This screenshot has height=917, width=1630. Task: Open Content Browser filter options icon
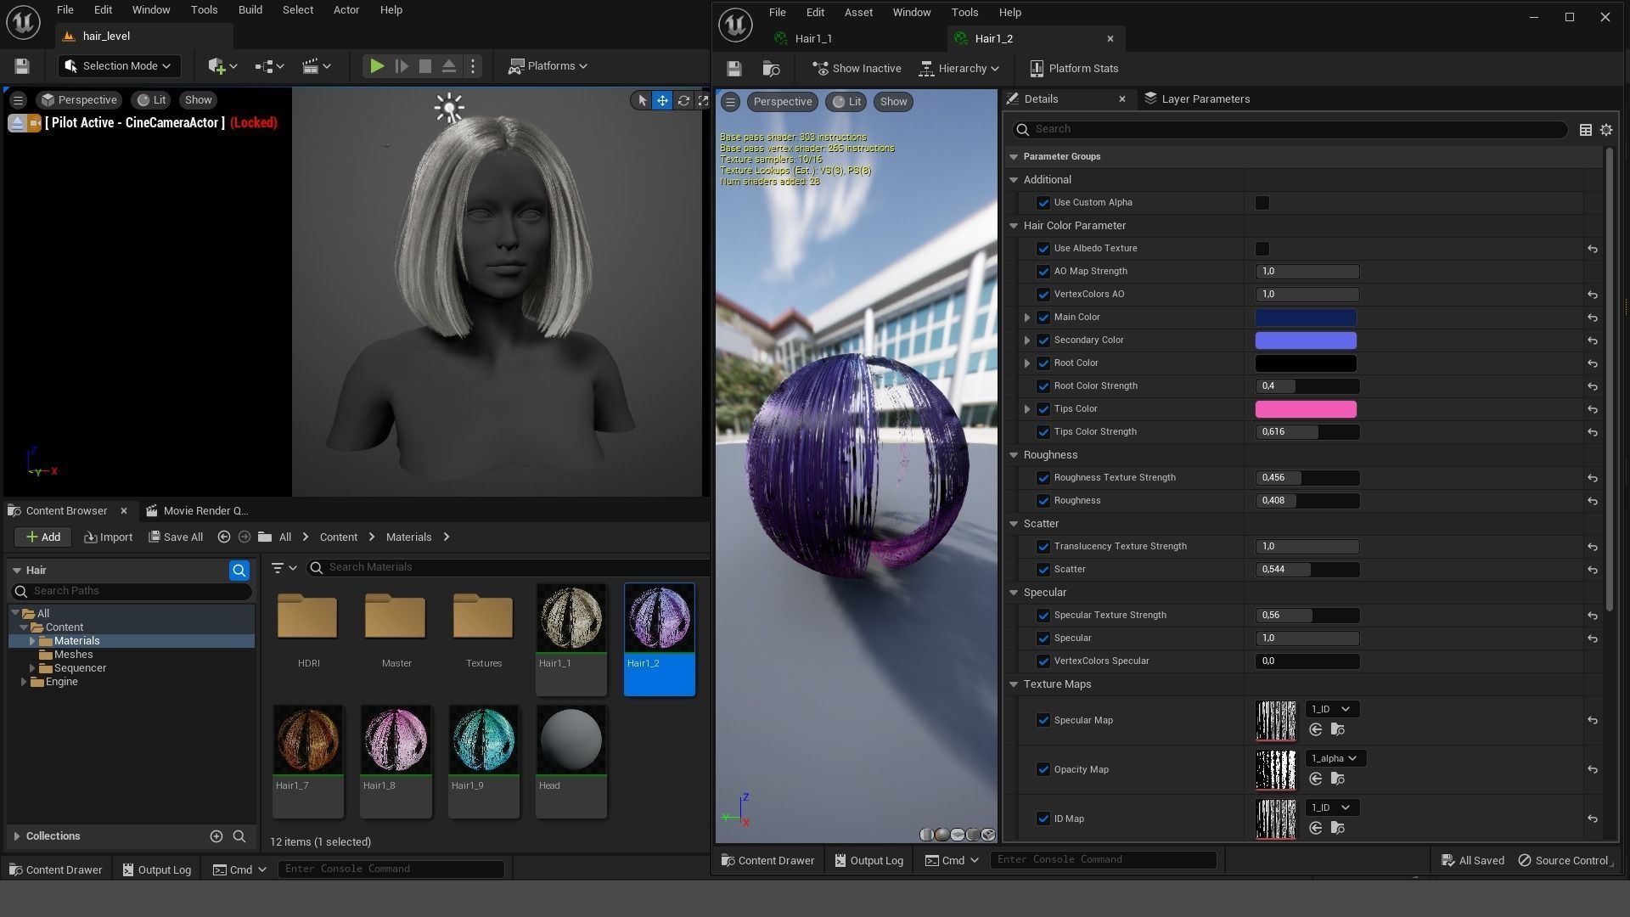coord(284,567)
